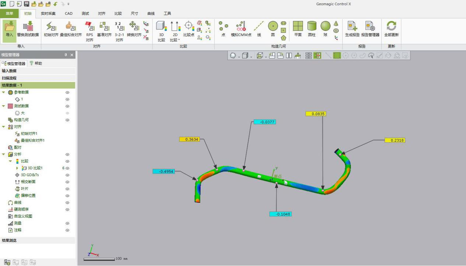The height and width of the screenshot is (266, 466).
Task: Toggle visibility of 参考数据 item
Action: pos(67,92)
